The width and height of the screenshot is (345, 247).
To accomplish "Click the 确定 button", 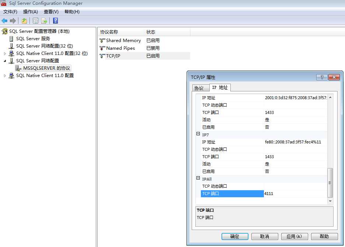I will pos(235,237).
